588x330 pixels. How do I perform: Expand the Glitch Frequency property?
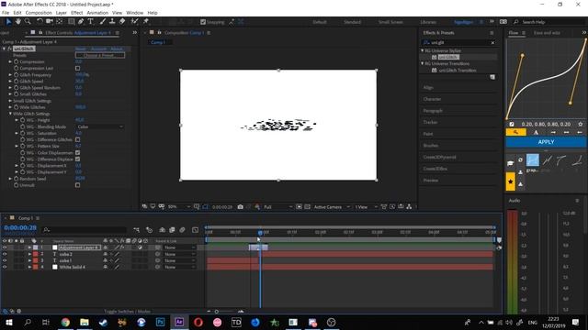10,75
